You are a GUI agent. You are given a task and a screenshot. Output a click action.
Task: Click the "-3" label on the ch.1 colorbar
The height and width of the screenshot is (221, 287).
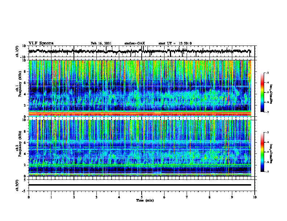267,73
